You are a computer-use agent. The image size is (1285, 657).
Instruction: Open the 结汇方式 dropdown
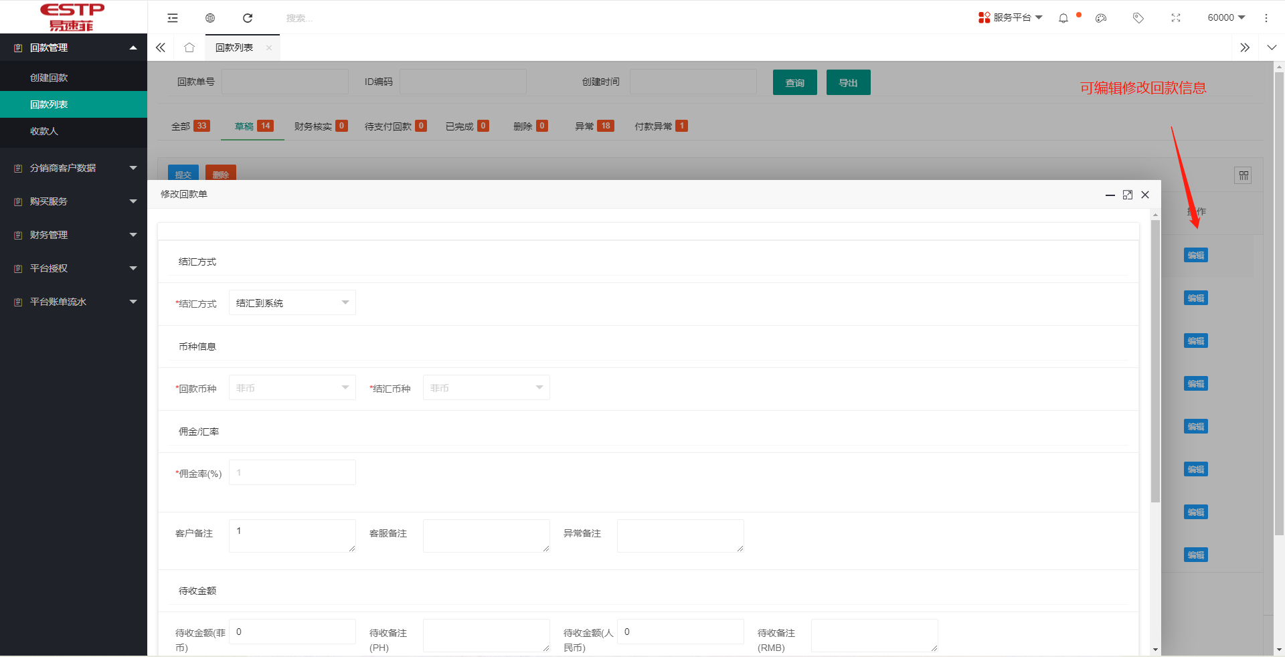pos(292,303)
